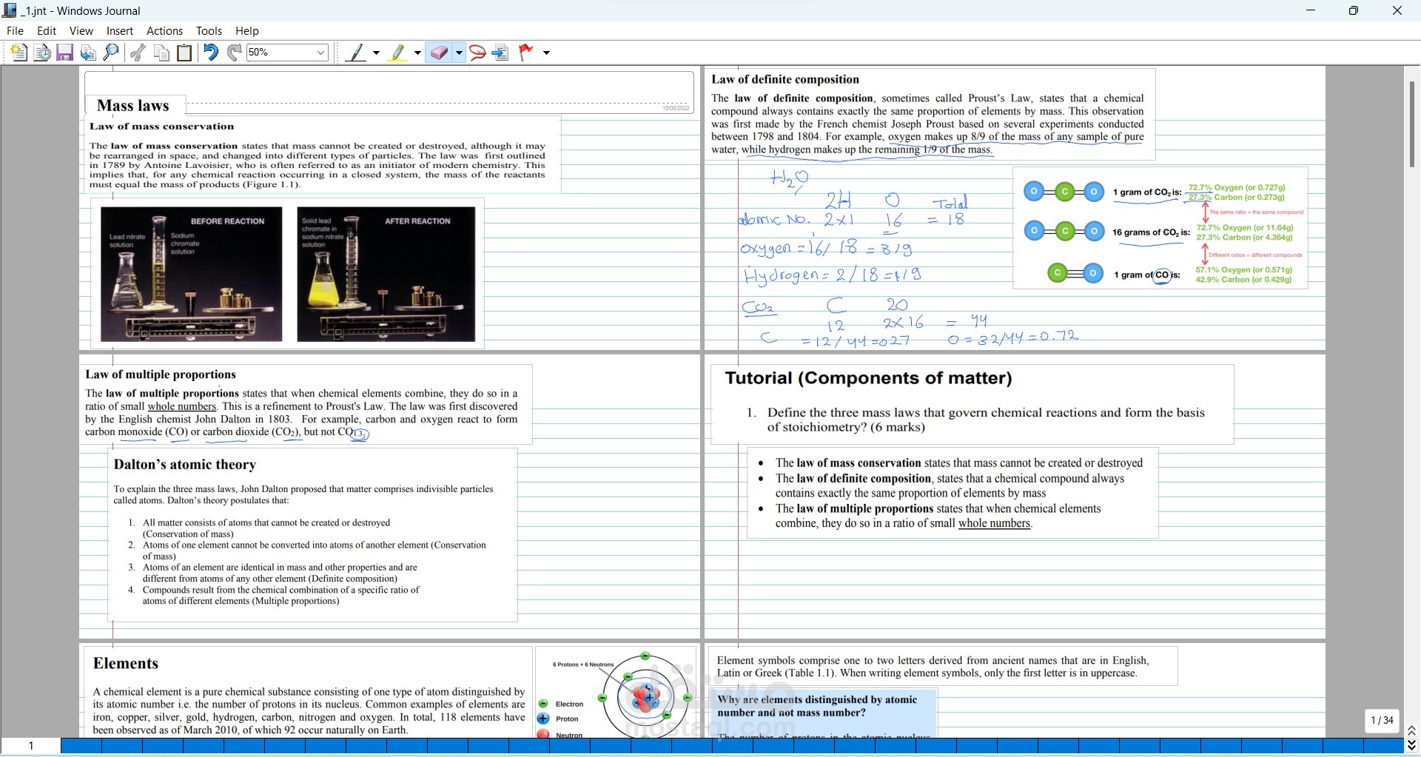This screenshot has height=757, width=1421.
Task: Select the Pen tool
Action: [x=357, y=53]
